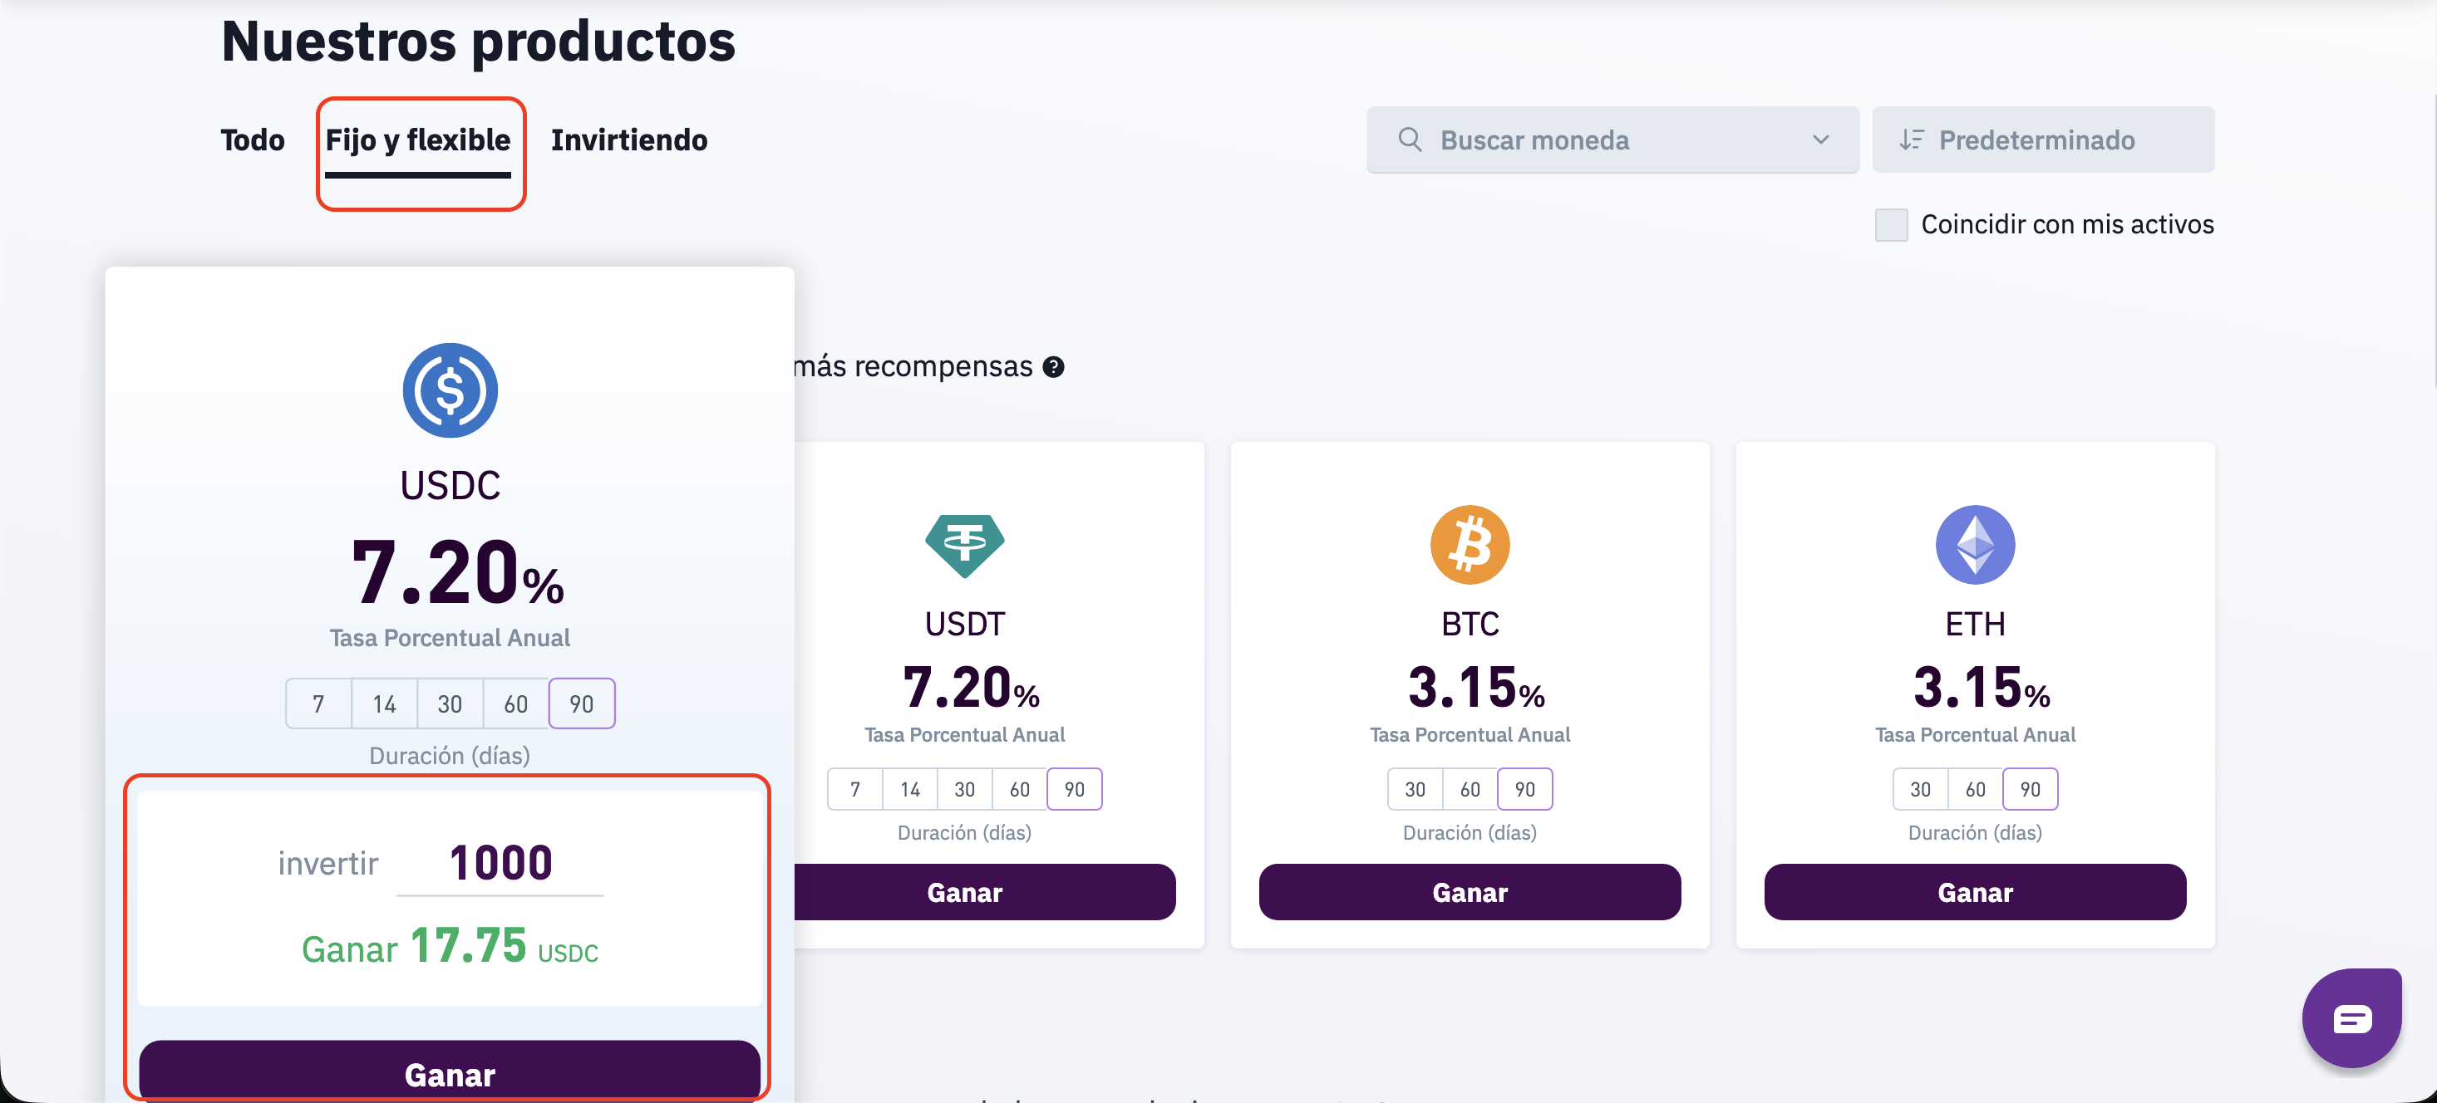Image resolution: width=2437 pixels, height=1103 pixels.
Task: Click the sort order icon
Action: [1911, 140]
